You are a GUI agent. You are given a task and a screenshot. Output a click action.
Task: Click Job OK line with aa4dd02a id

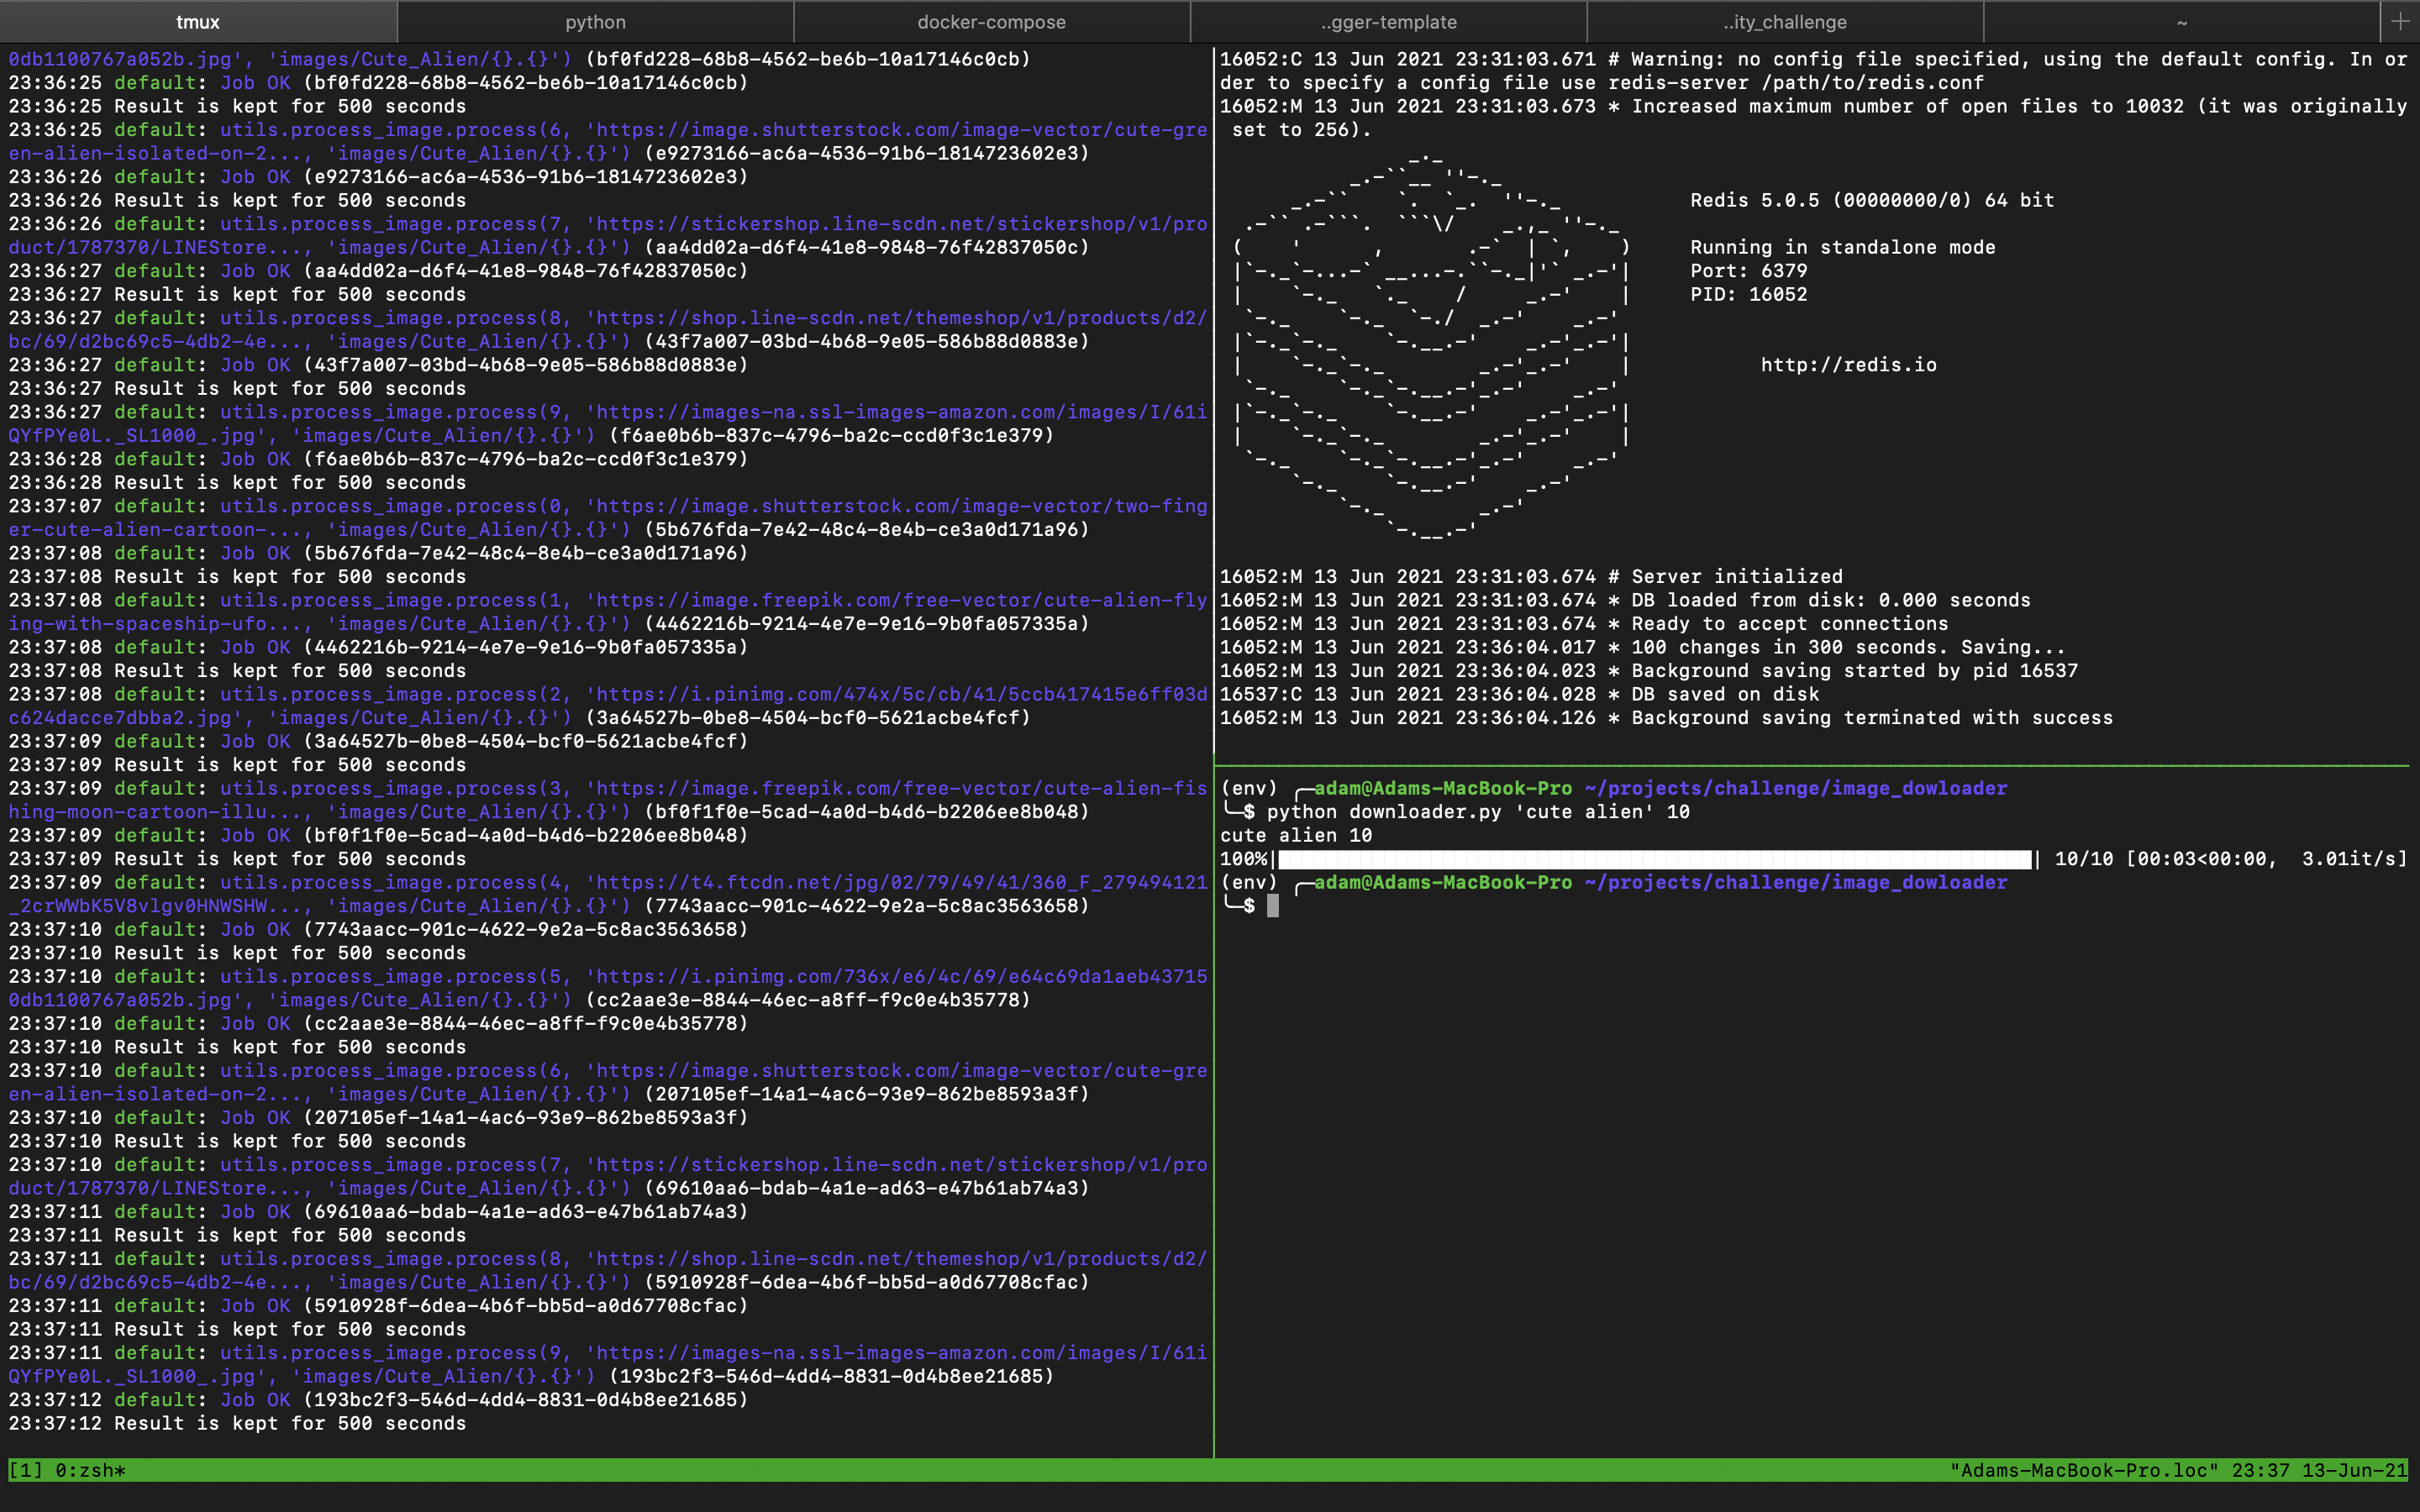tap(379, 271)
